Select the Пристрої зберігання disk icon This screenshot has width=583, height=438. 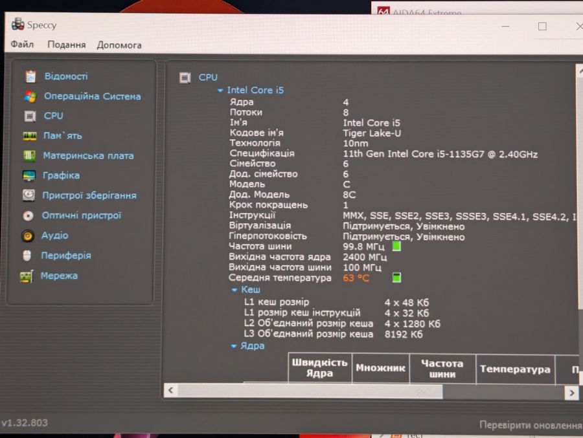(x=29, y=195)
